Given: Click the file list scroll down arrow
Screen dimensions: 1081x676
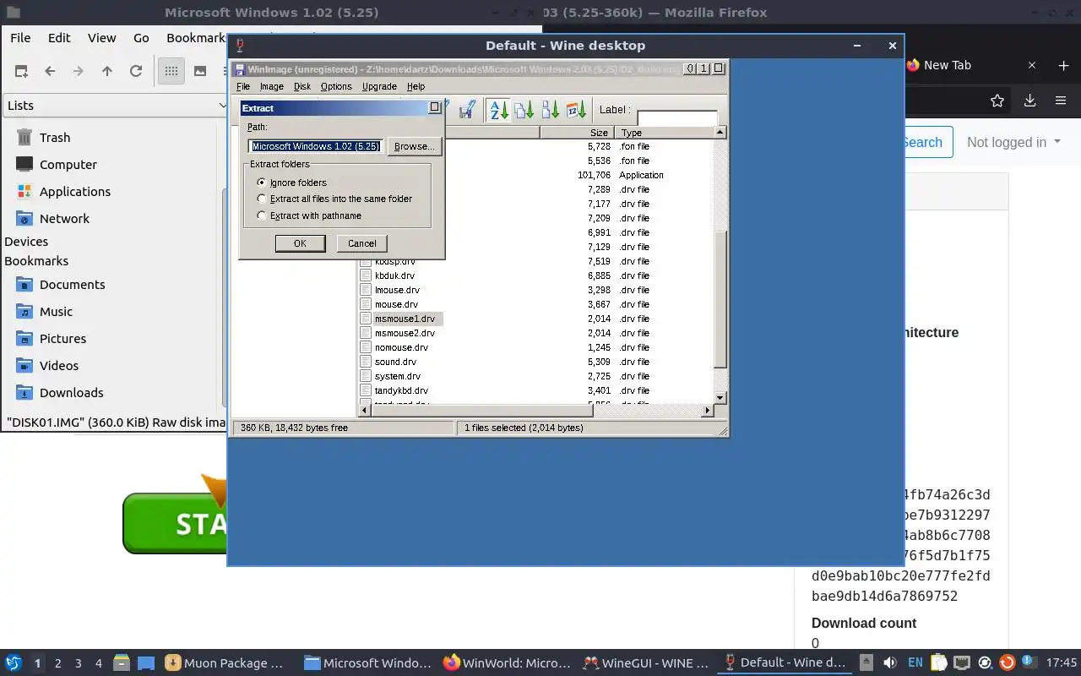Looking at the screenshot, I should (x=720, y=397).
